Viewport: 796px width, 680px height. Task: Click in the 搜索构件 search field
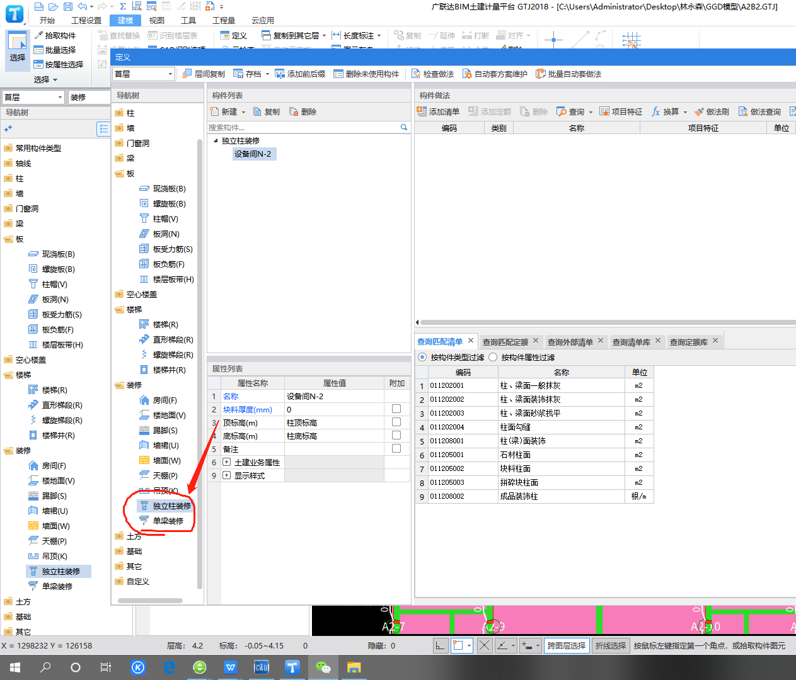pyautogui.click(x=303, y=127)
